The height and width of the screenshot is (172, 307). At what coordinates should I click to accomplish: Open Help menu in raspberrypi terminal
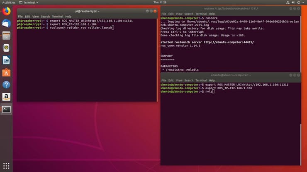68,17
